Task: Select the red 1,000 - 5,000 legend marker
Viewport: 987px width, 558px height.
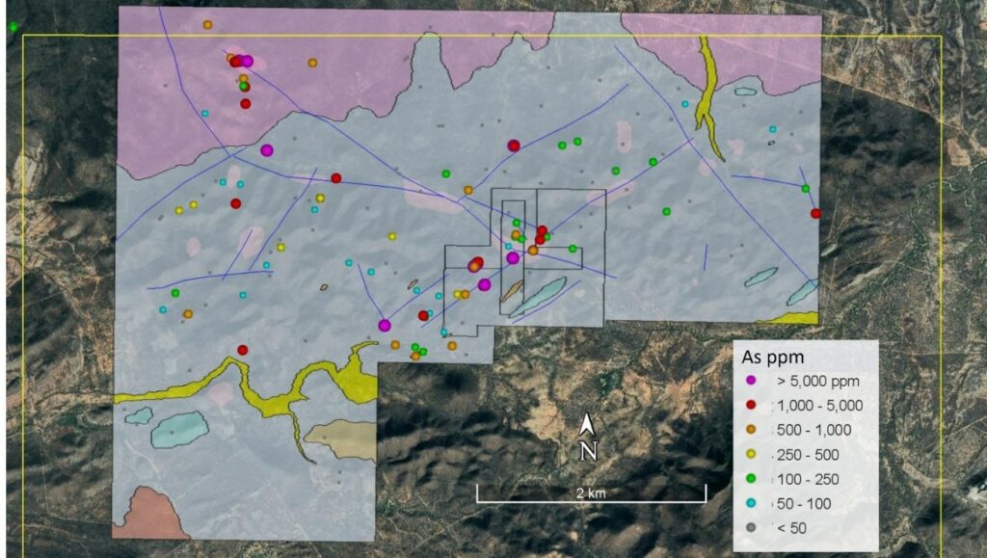Action: 754,405
